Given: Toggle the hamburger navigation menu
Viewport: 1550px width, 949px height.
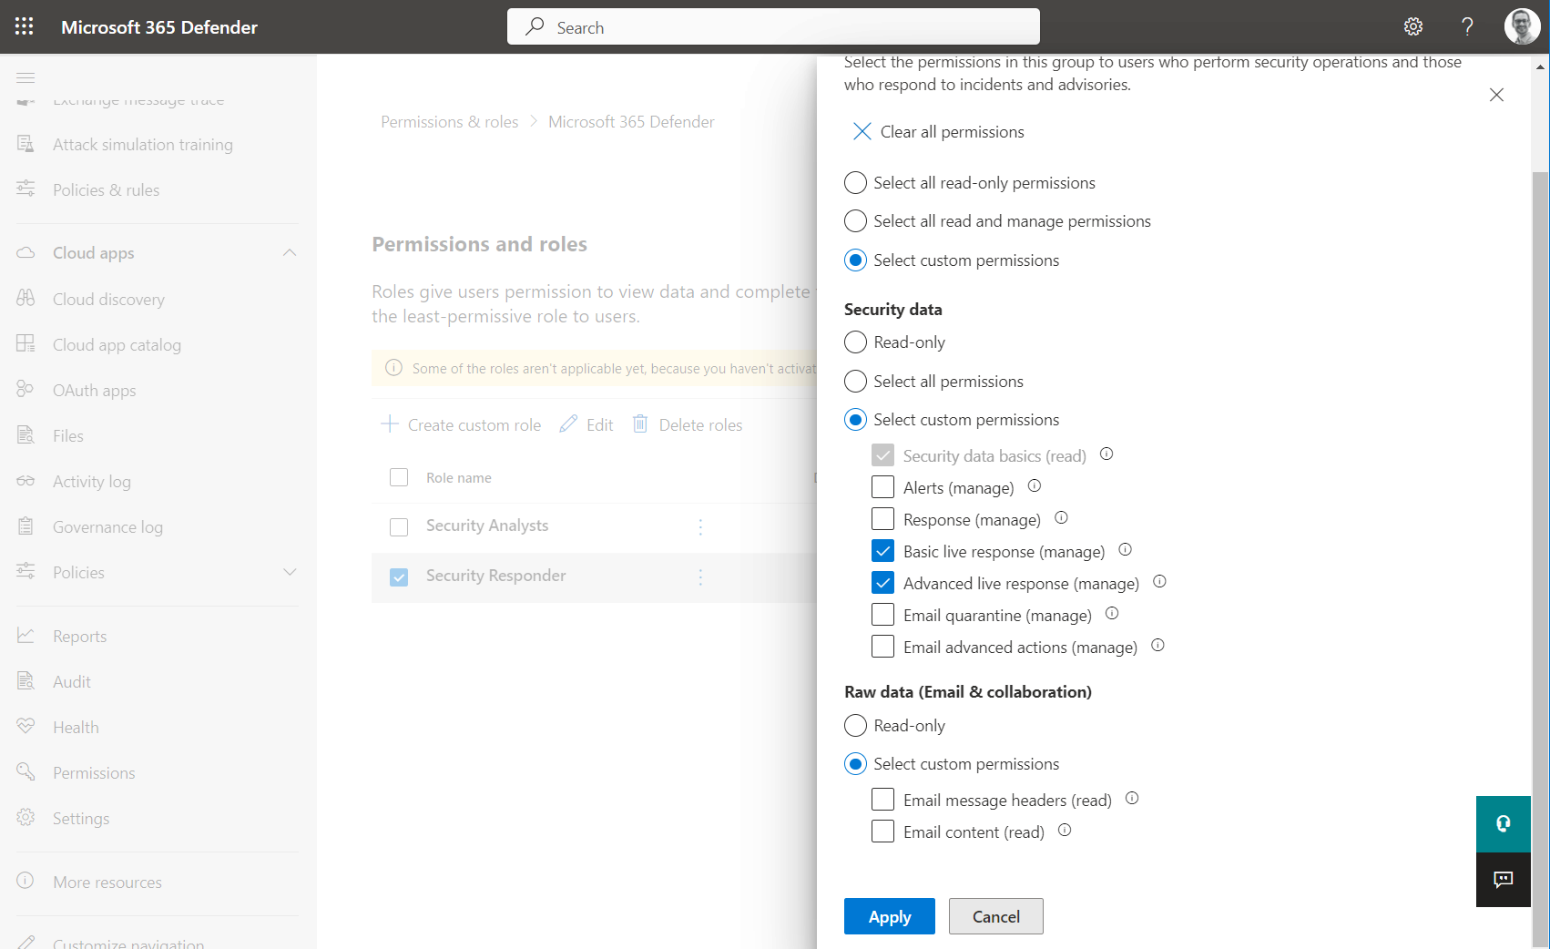Looking at the screenshot, I should [25, 77].
